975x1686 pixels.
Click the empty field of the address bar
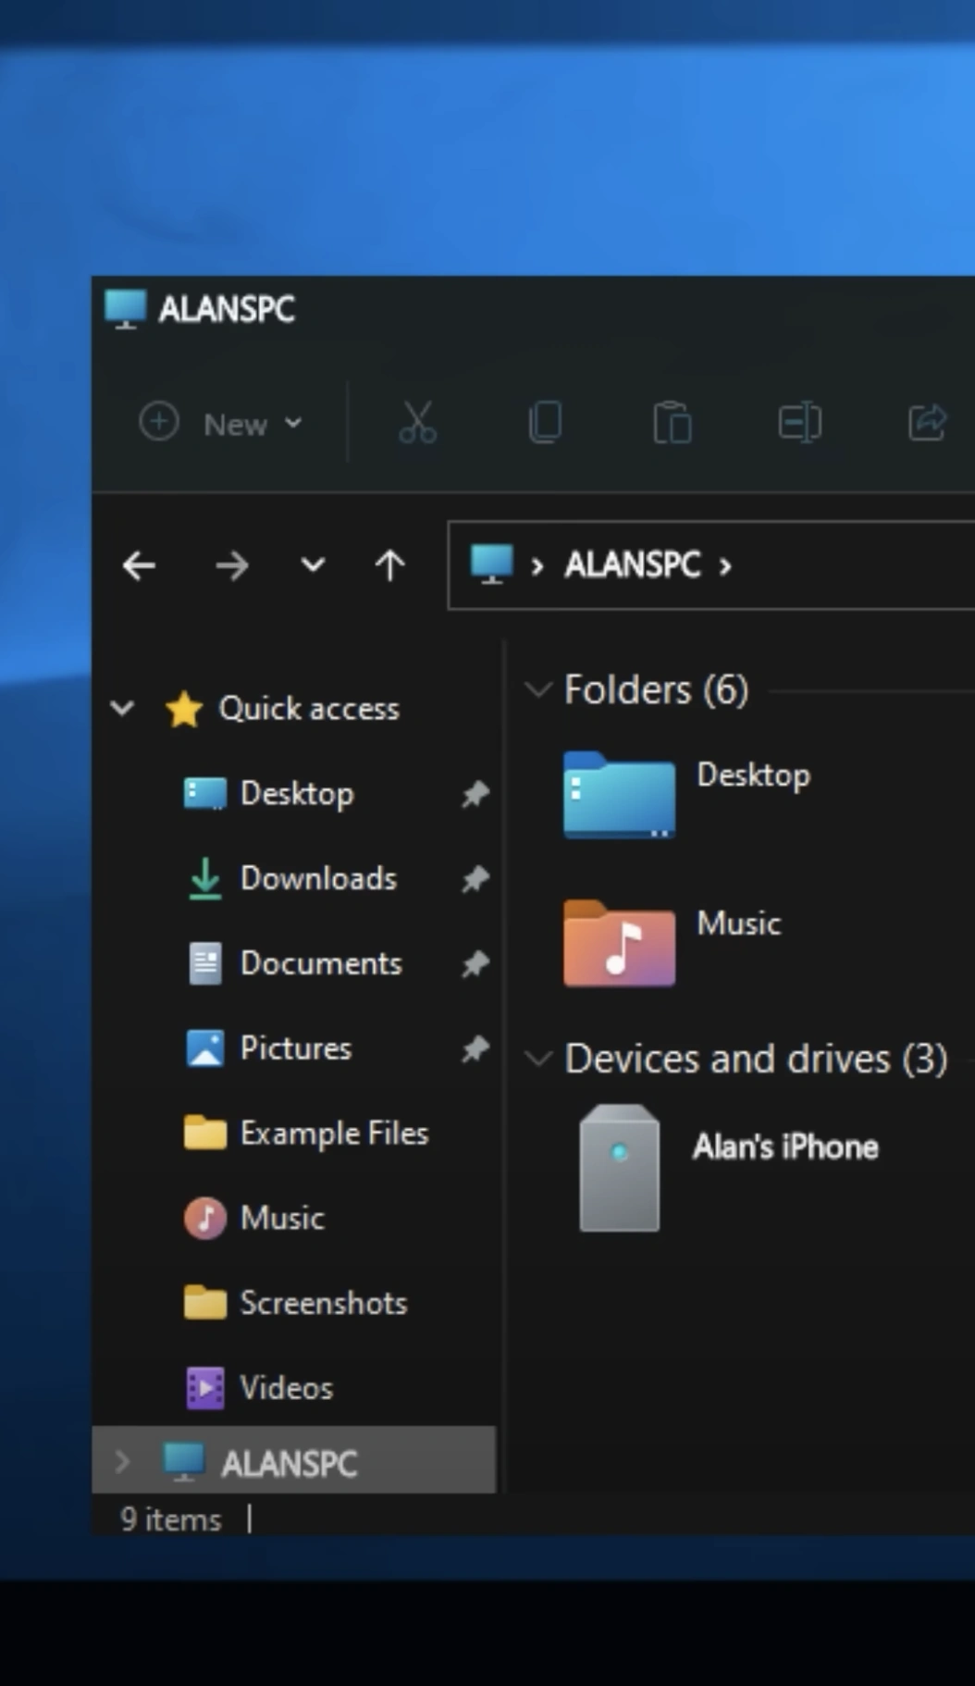point(856,565)
